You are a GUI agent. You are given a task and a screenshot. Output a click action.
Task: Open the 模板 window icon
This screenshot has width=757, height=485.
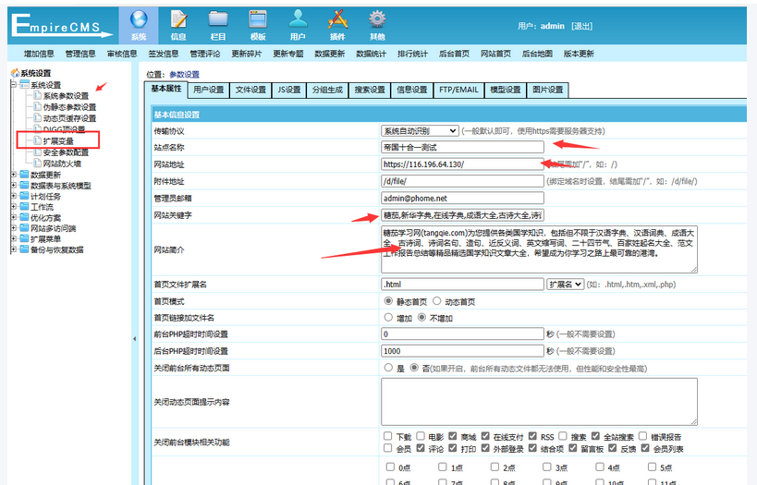[x=258, y=19]
